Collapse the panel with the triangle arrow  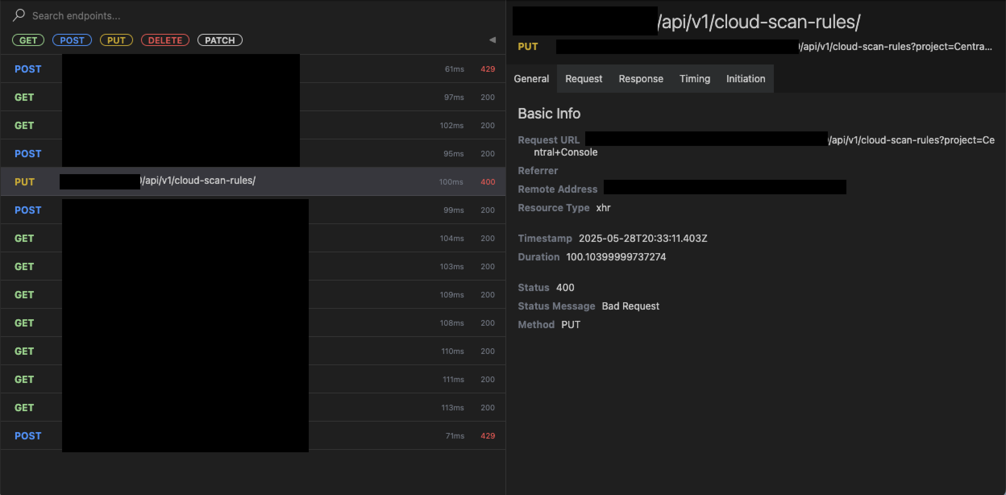click(x=492, y=40)
